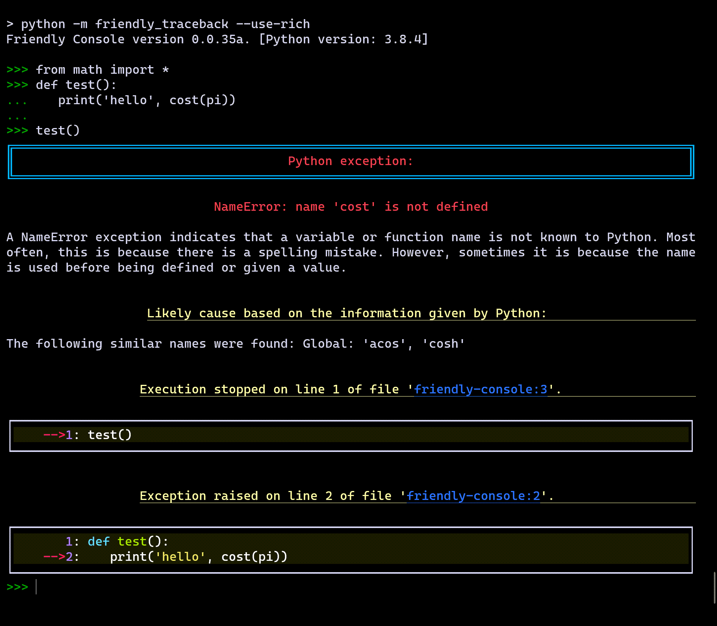Select the NameError message text
717x626 pixels.
350,206
